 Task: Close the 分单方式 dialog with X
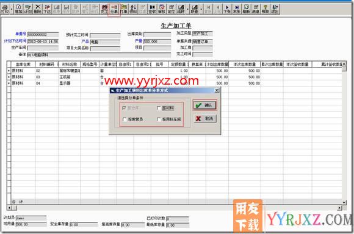tap(217, 90)
